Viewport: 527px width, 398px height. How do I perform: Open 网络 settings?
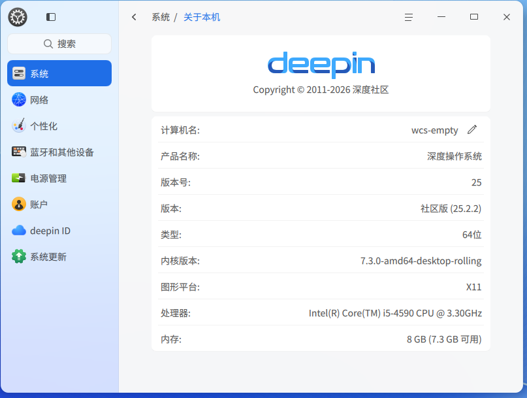point(59,99)
